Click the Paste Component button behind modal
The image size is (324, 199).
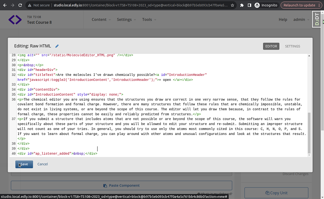tap(122, 186)
